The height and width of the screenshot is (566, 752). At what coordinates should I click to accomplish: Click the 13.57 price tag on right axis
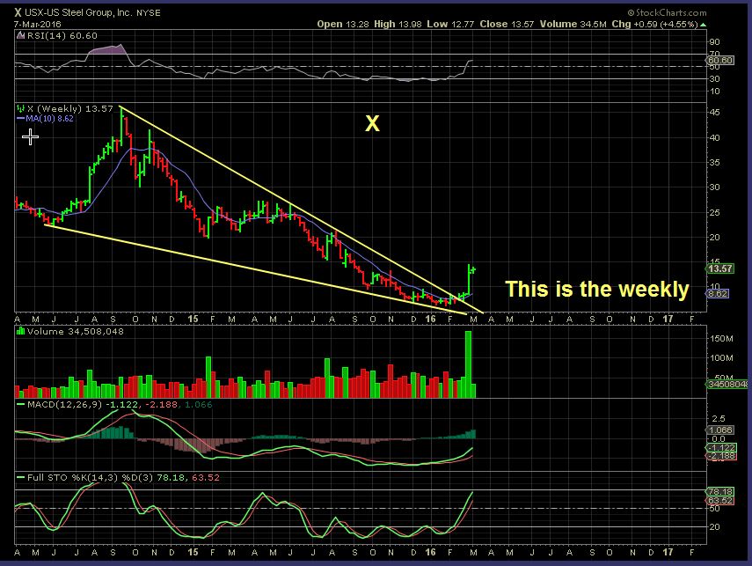pos(720,268)
